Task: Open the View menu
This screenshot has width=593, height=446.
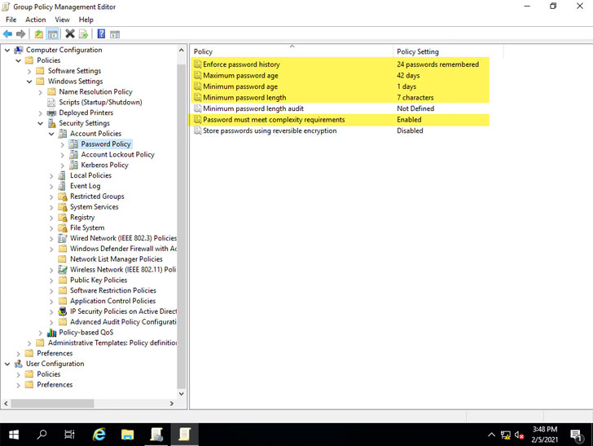Action: pos(62,20)
